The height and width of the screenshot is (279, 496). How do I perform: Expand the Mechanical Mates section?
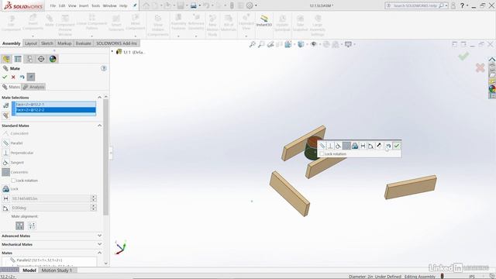[x=100, y=244]
